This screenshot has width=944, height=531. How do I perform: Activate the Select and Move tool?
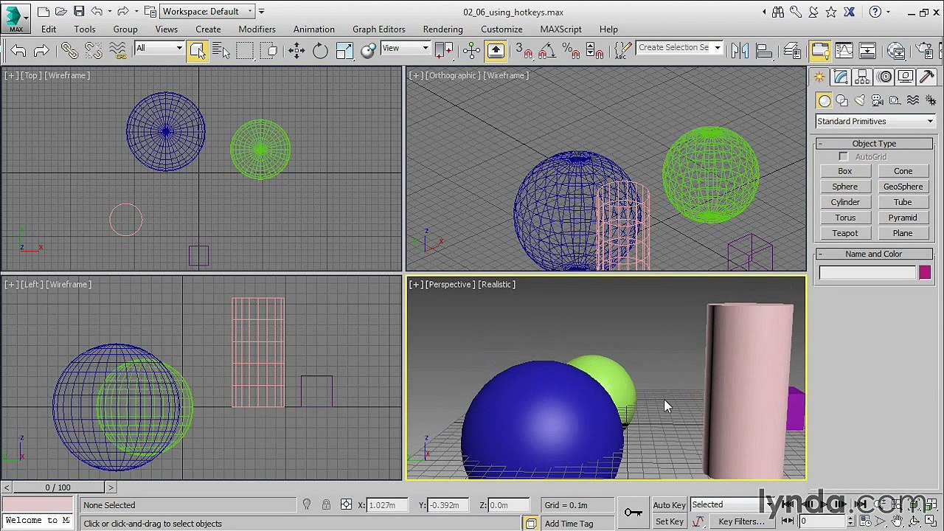click(296, 50)
